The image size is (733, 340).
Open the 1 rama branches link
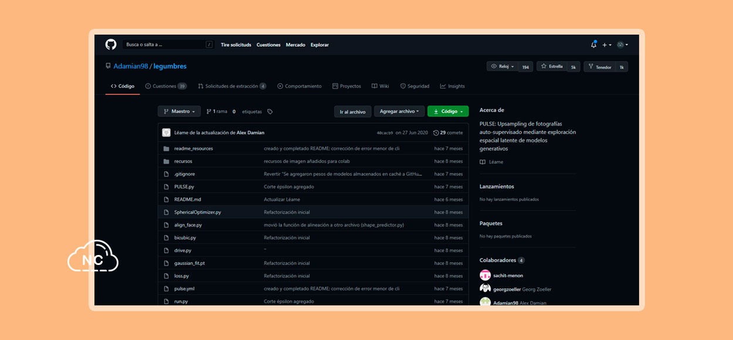click(216, 111)
